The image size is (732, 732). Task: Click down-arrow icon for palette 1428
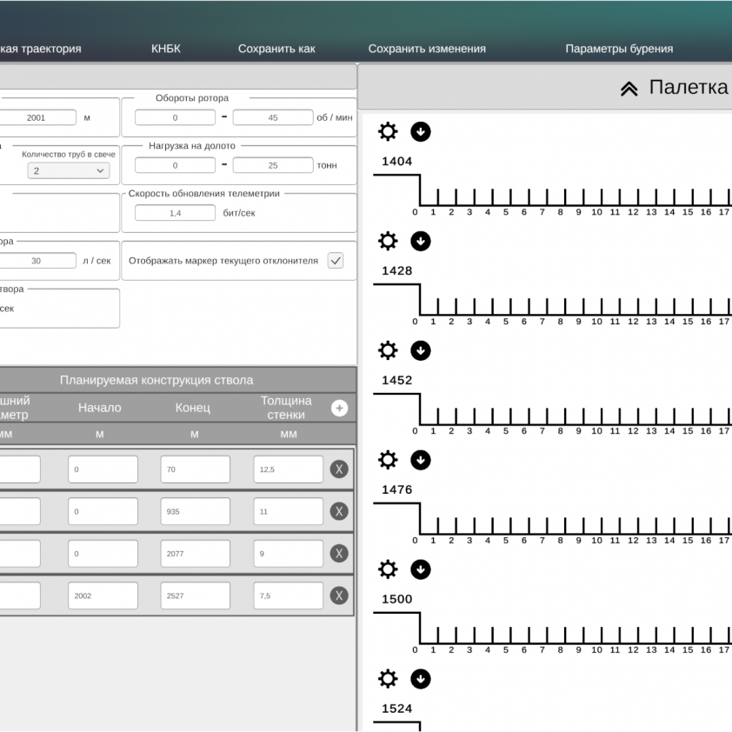421,241
